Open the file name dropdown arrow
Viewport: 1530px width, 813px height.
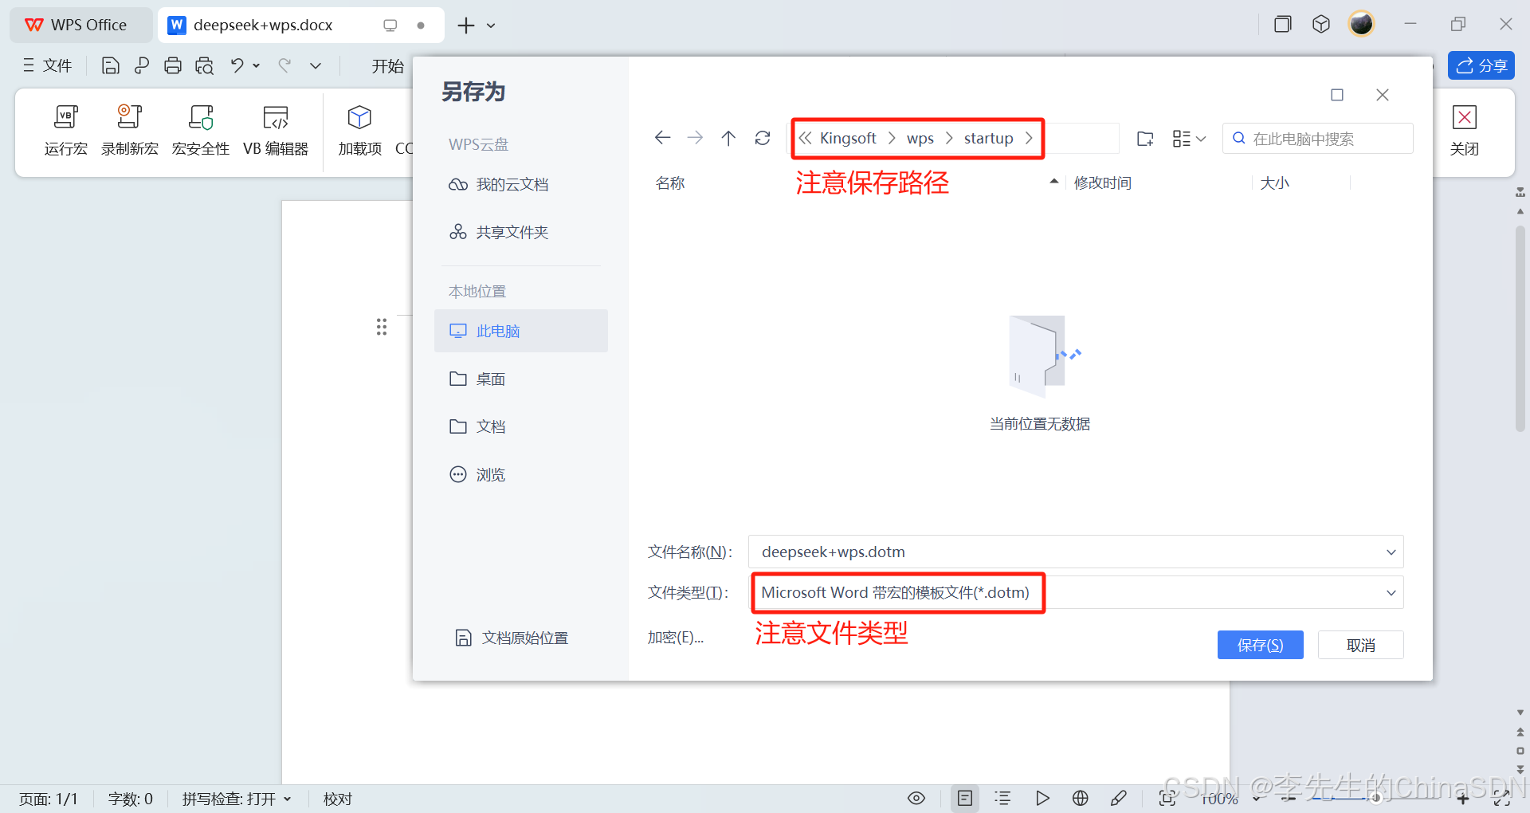tap(1391, 552)
